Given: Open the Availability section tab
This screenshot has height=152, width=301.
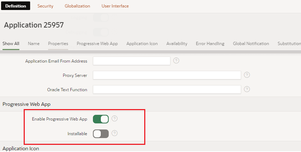Looking at the screenshot, I should click(x=177, y=44).
